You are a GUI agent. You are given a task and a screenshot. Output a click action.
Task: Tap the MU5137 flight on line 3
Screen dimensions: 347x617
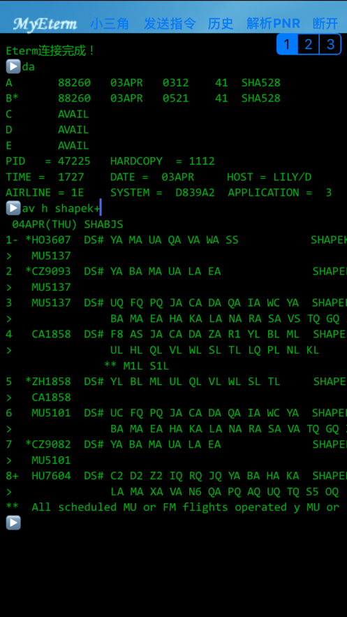(52, 303)
